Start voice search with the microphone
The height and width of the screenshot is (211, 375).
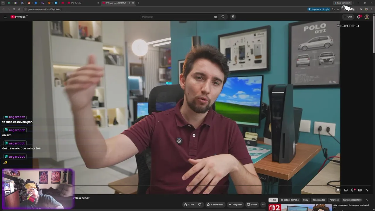[x=233, y=17]
